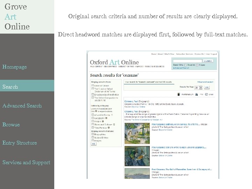Click Logout link at top right
Image resolution: width=252 pixels, height=189 pixels.
(214, 54)
